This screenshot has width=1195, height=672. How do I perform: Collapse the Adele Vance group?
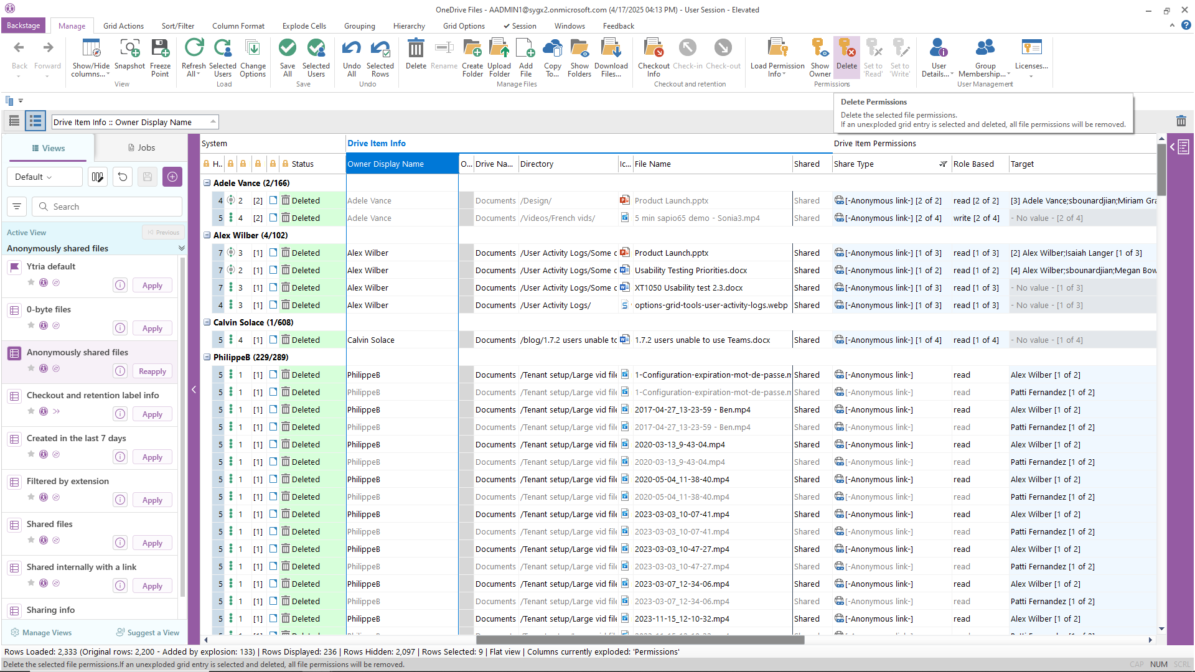(207, 183)
